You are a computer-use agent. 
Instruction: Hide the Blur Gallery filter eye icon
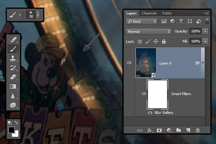click(150, 113)
